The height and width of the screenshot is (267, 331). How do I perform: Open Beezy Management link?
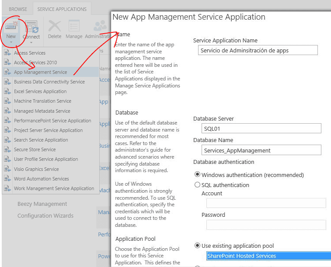[42, 204]
